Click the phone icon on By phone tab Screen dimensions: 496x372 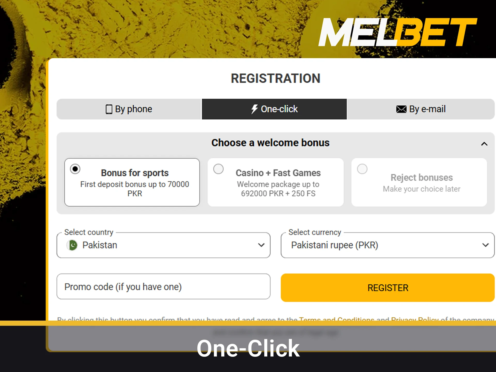tap(109, 109)
